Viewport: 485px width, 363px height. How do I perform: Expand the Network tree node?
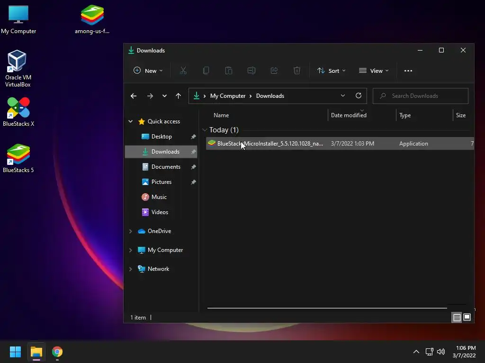[x=131, y=269]
